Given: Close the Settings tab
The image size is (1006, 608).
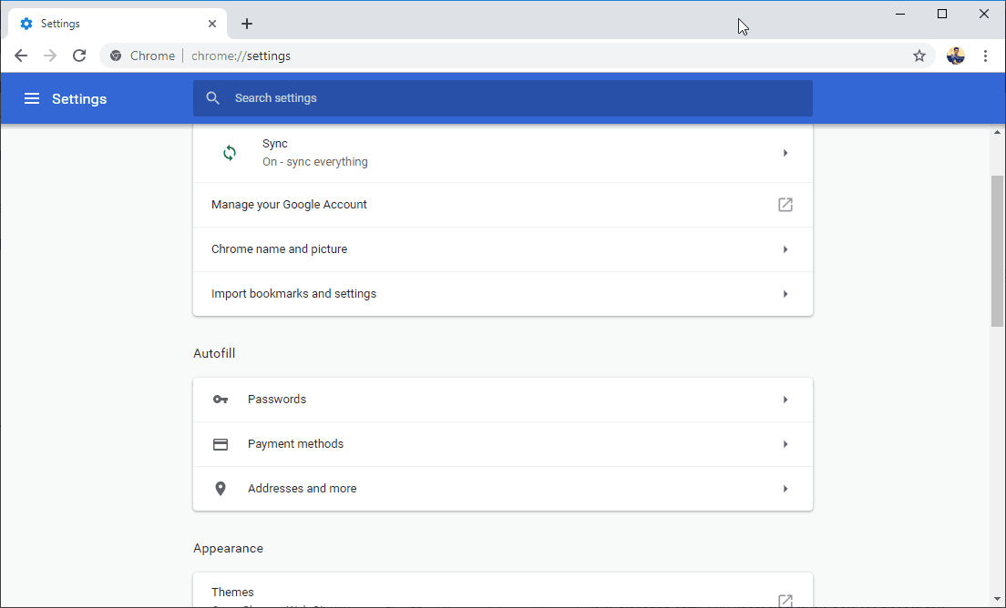Looking at the screenshot, I should (212, 24).
